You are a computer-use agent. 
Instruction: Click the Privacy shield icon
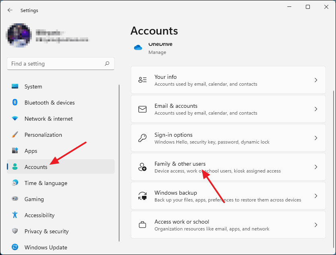coord(15,231)
